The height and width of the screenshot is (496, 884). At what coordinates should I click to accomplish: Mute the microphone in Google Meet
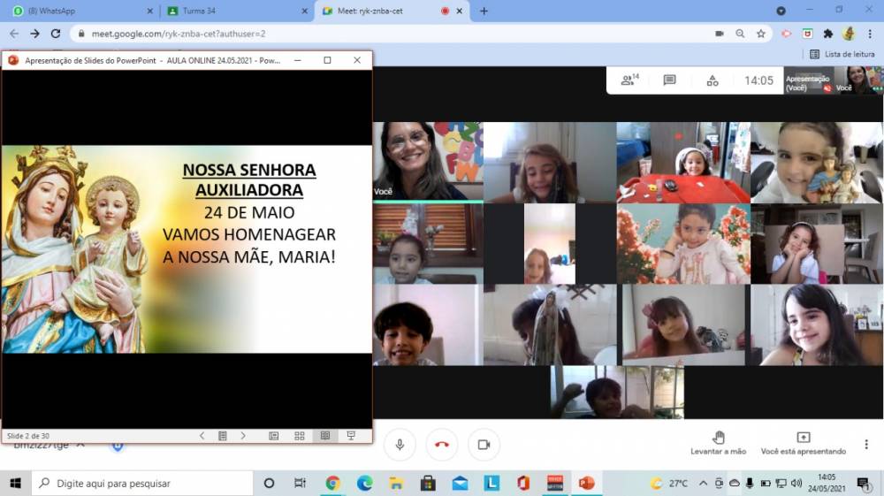pyautogui.click(x=400, y=445)
